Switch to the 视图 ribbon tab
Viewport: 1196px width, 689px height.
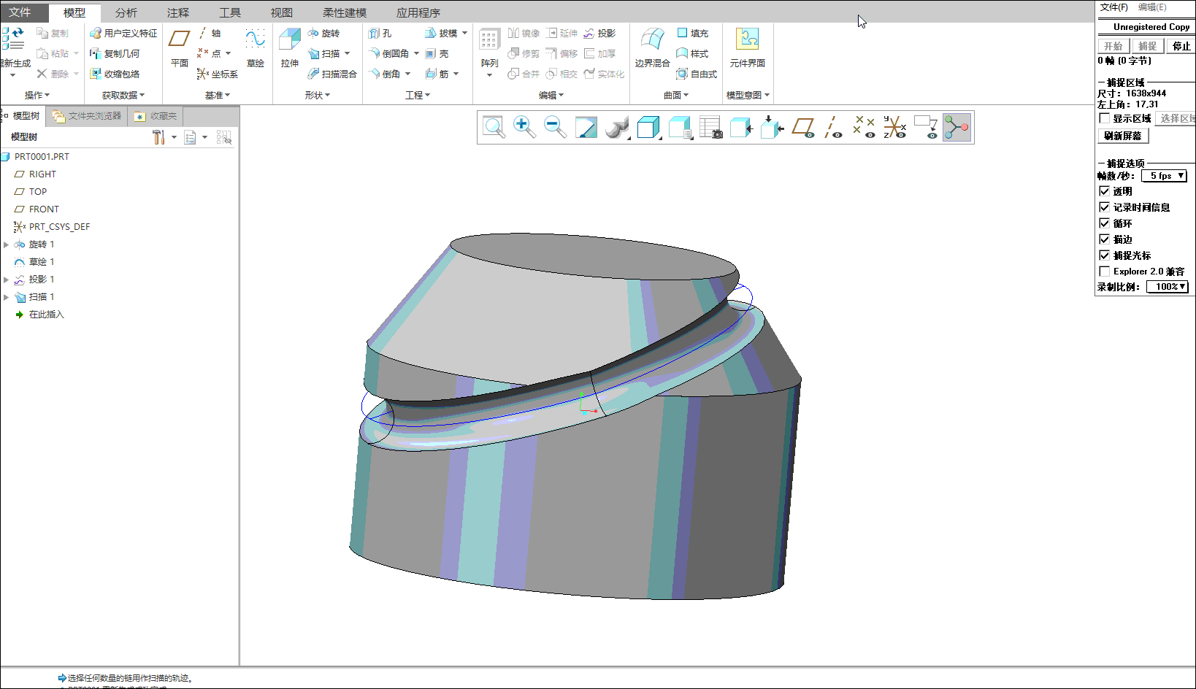[282, 12]
